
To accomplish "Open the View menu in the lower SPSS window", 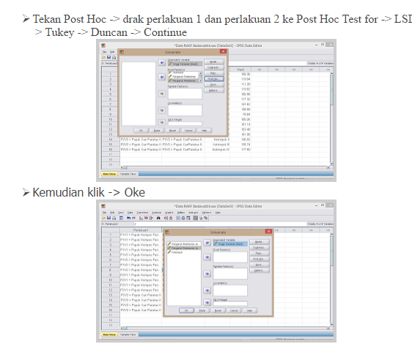I will pyautogui.click(x=121, y=212).
